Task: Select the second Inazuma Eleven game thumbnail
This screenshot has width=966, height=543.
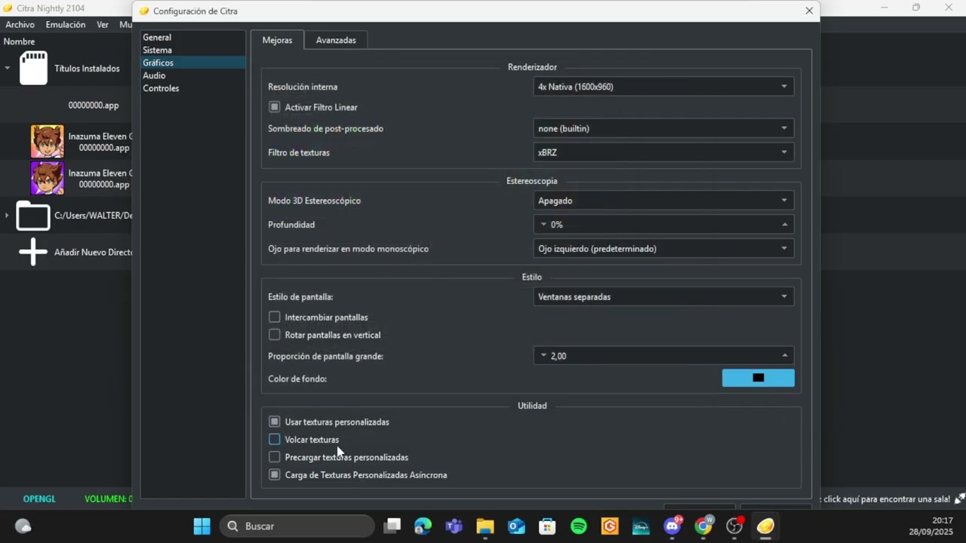Action: coord(47,178)
